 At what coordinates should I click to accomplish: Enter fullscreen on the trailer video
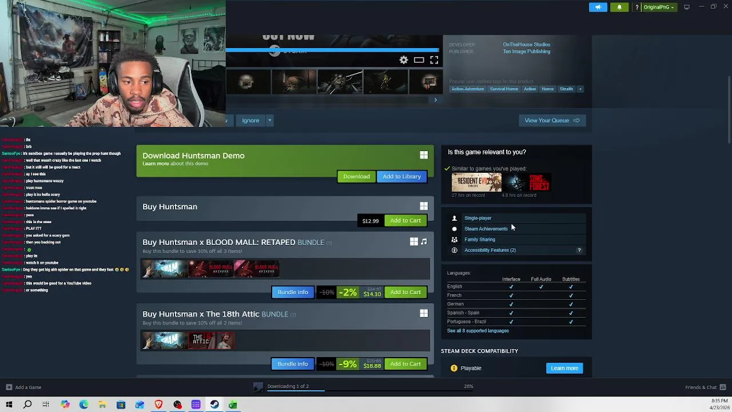[434, 60]
